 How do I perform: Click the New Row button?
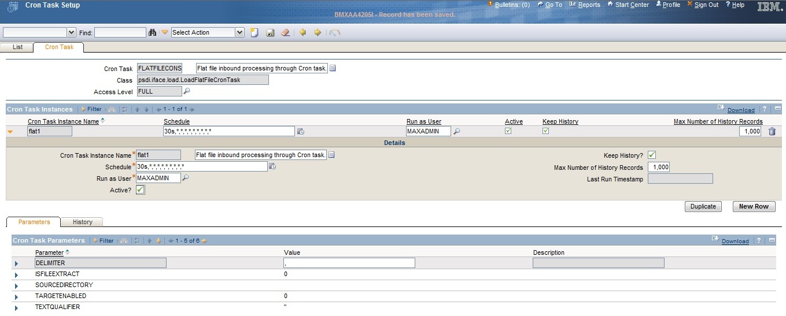click(754, 206)
